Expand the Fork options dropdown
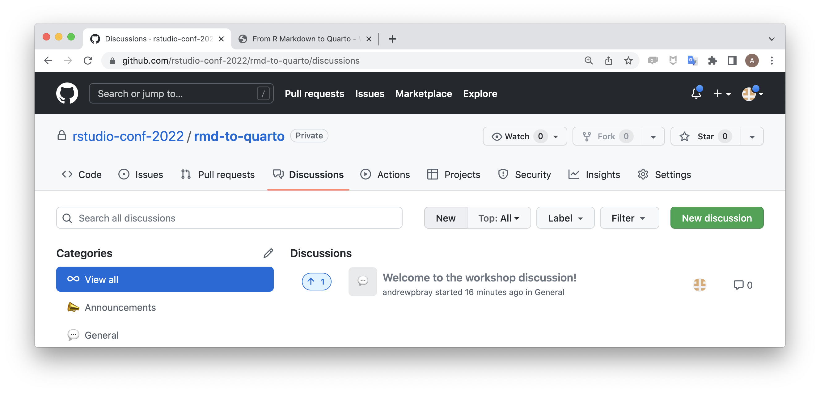This screenshot has height=393, width=820. 653,136
